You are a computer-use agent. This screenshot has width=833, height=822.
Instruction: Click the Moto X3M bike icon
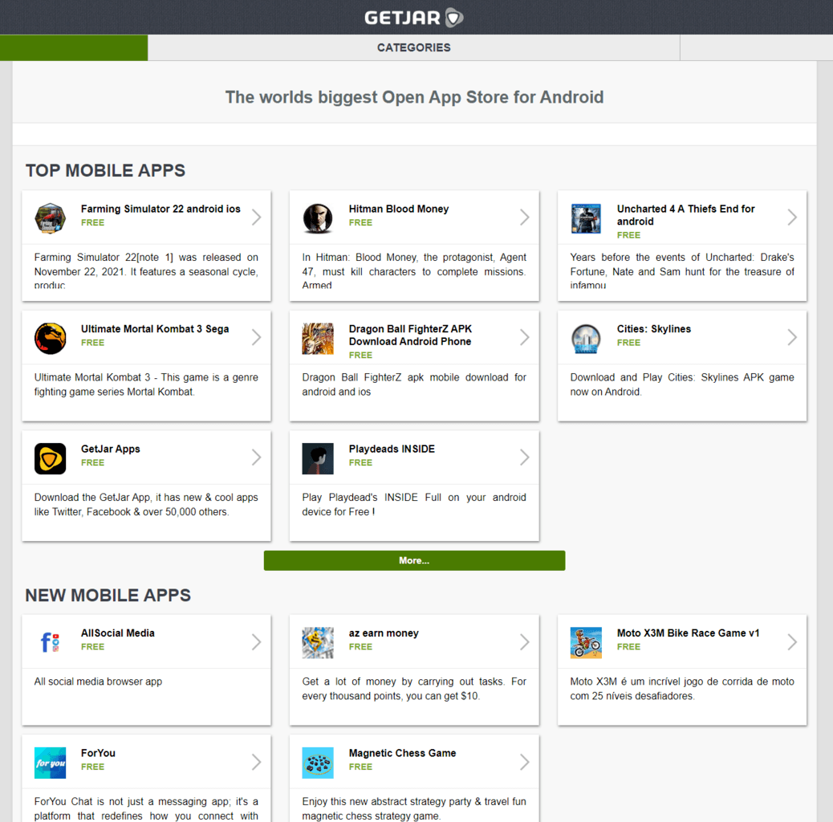pos(586,643)
